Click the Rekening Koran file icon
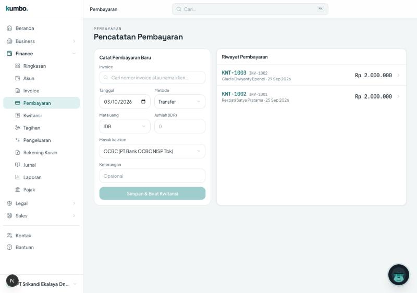417x293 pixels. point(18,152)
